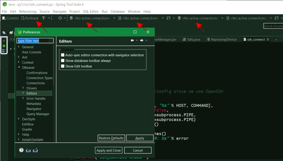Image resolution: width=283 pixels, height=161 pixels.
Task: Cancel the Preferences dialog
Action: (x=138, y=150)
